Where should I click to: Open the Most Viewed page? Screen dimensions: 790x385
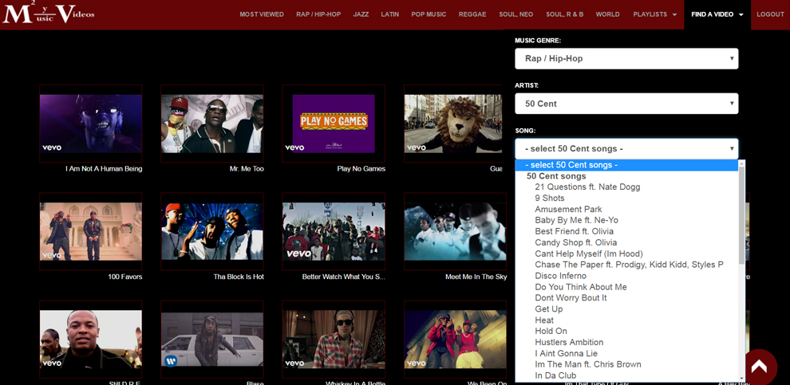pos(262,14)
